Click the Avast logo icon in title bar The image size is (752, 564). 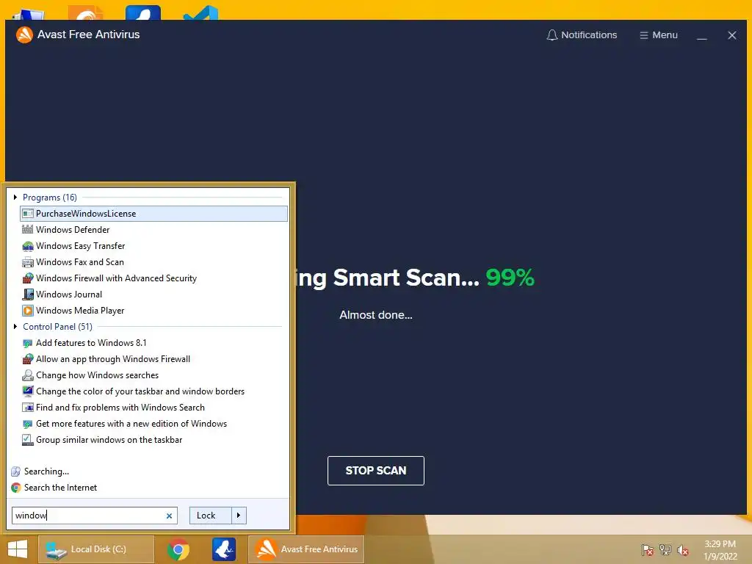pos(24,35)
